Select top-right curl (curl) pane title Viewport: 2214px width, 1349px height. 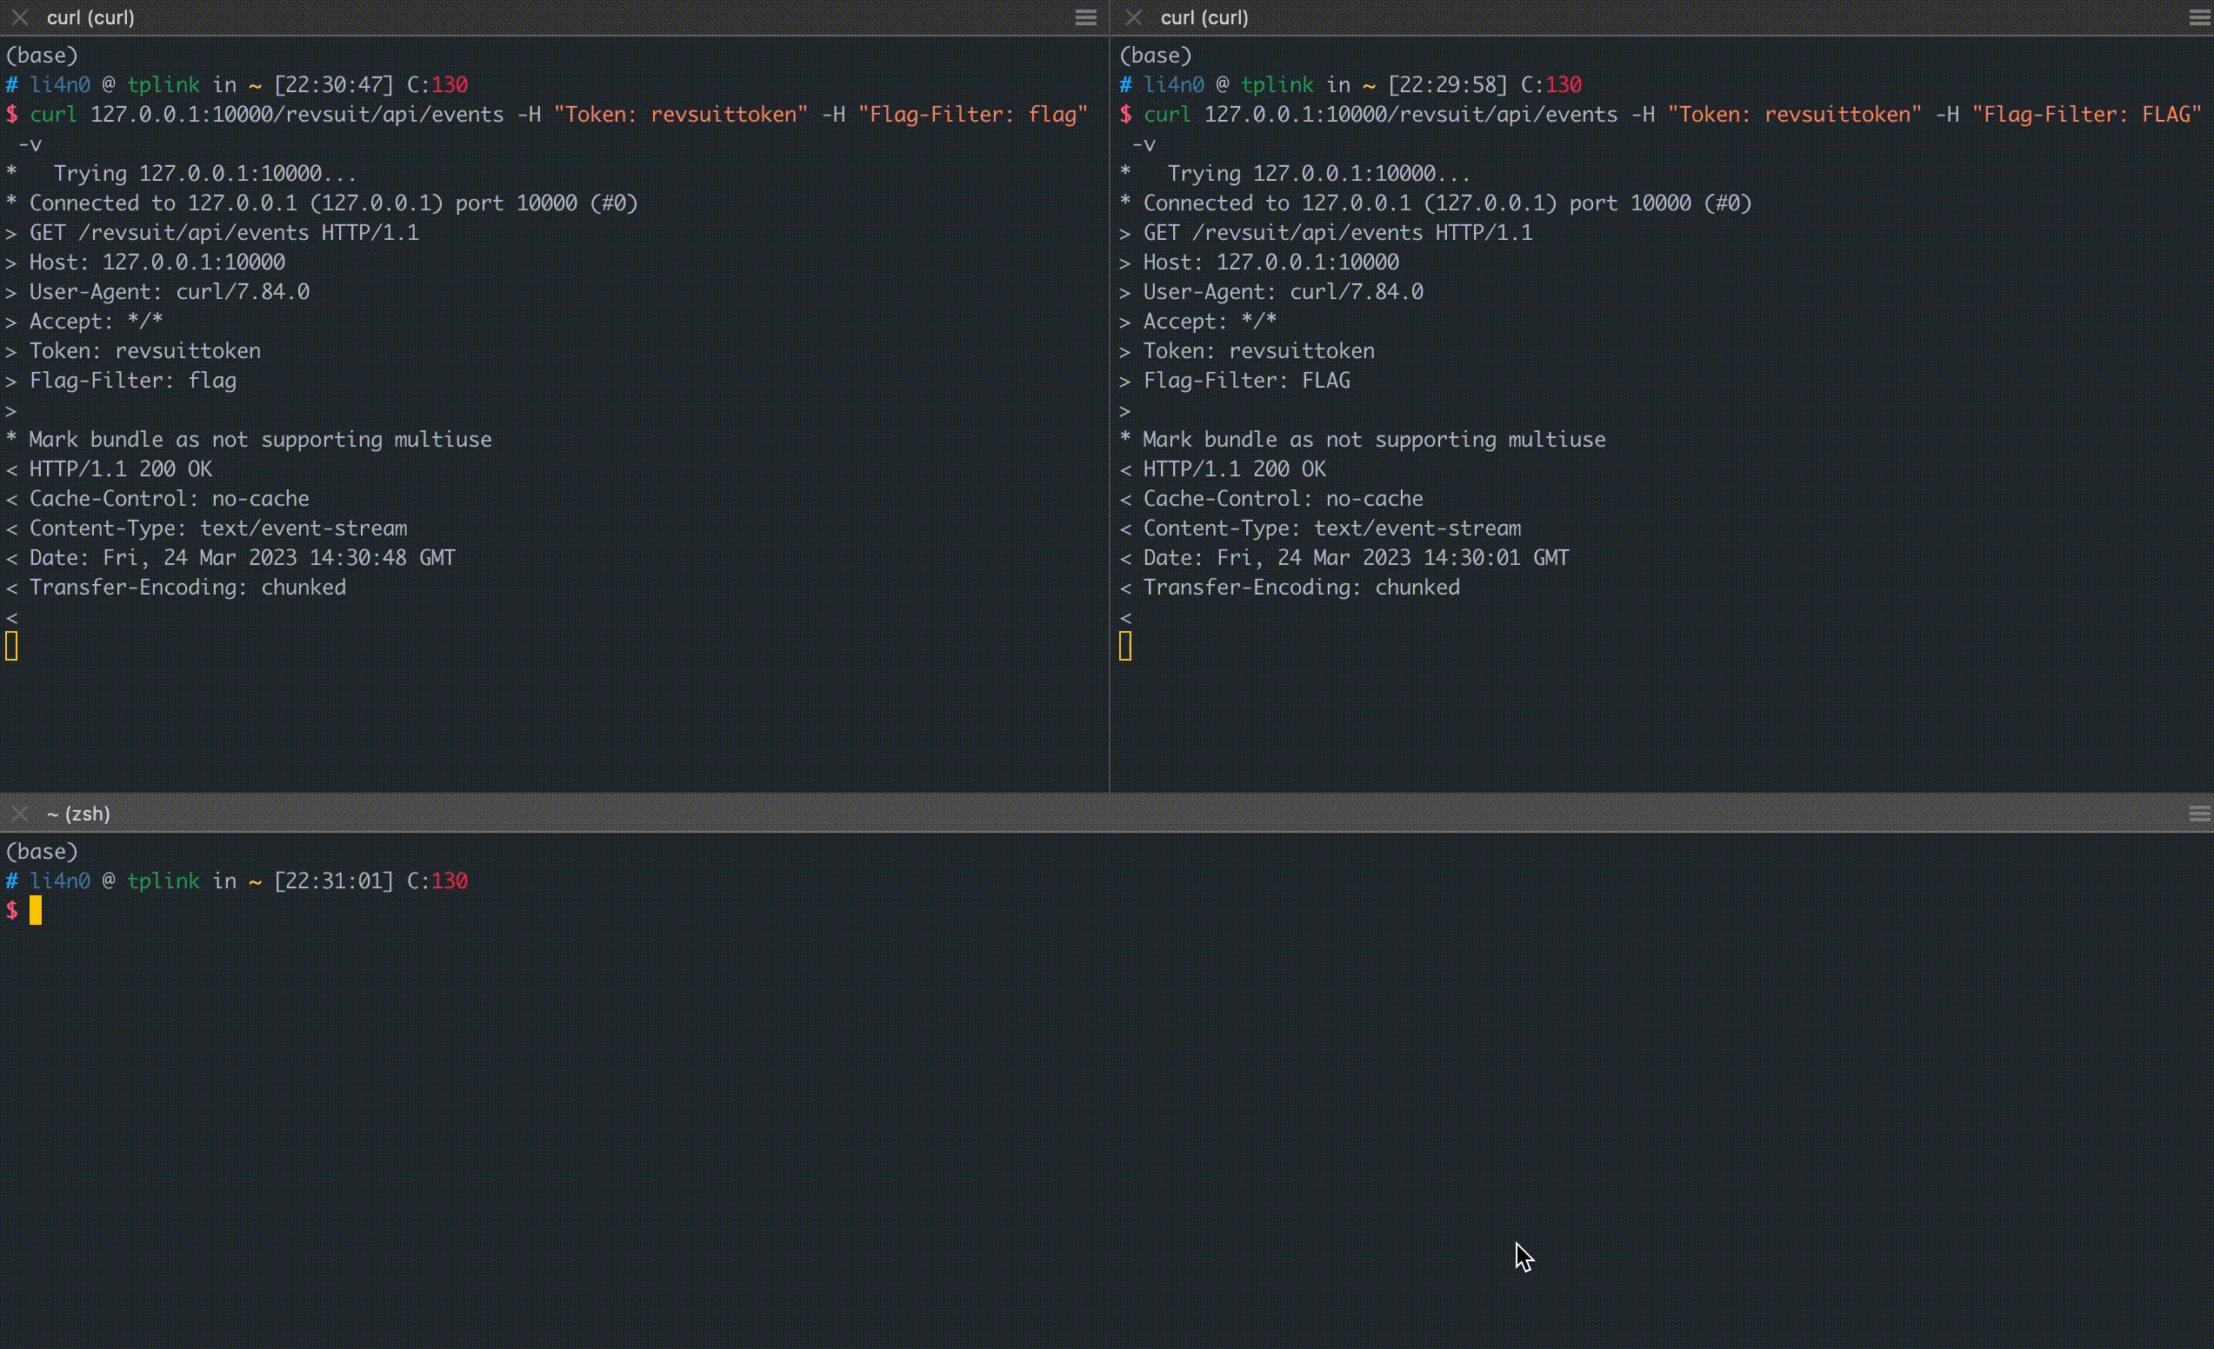click(1204, 17)
